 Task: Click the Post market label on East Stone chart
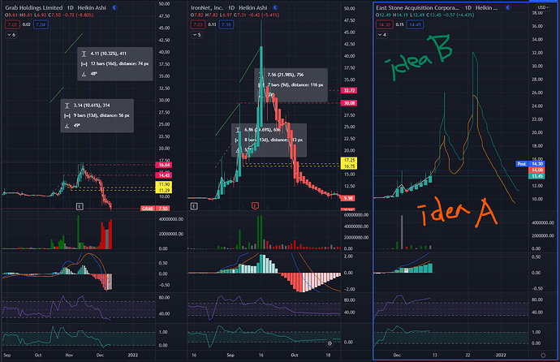tap(522, 163)
